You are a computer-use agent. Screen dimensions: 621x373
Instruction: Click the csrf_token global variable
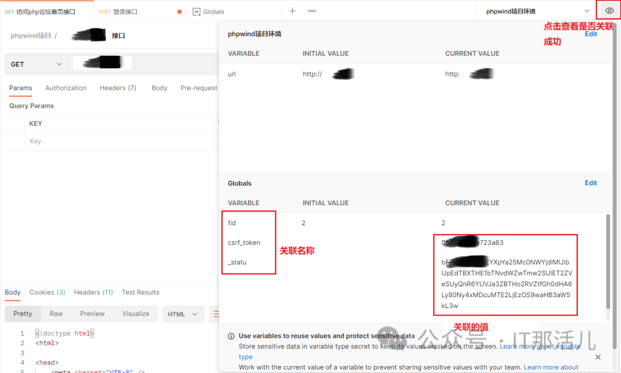[244, 243]
